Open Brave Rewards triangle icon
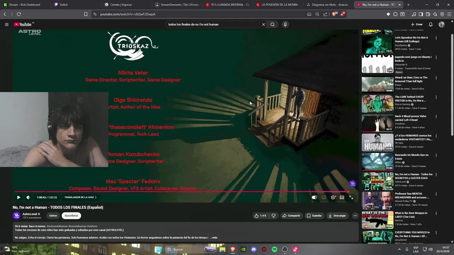The height and width of the screenshot is (255, 454). coord(342,14)
